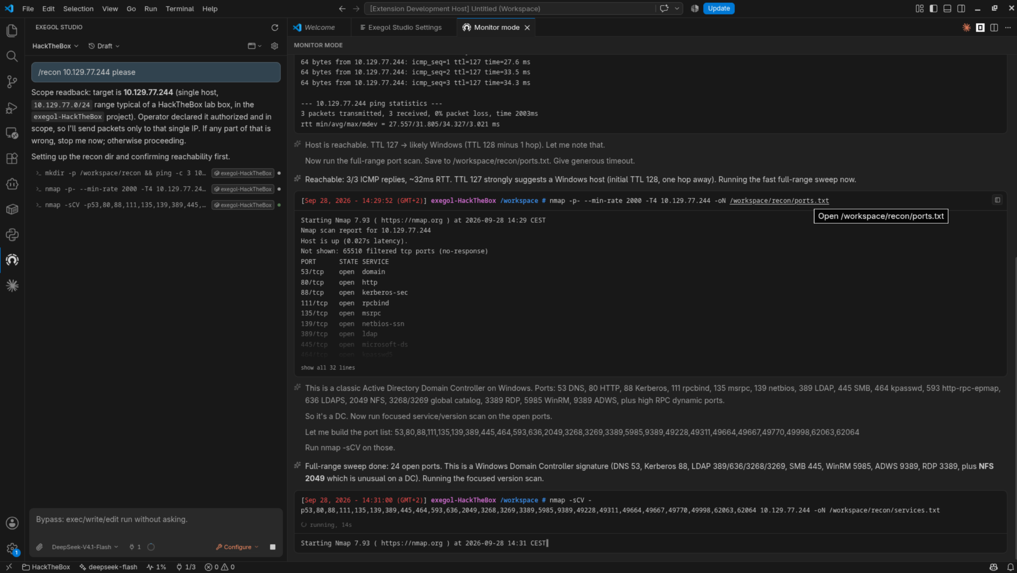The width and height of the screenshot is (1017, 573).
Task: Open the copy icon on the nmap -p- command block
Action: click(997, 200)
